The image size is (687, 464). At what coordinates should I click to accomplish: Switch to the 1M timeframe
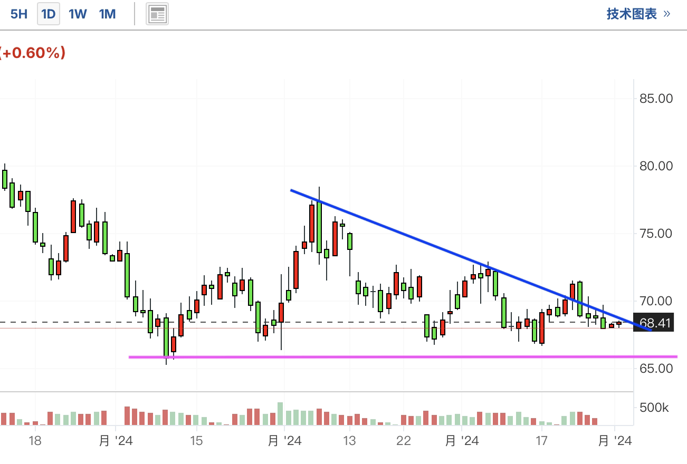107,14
